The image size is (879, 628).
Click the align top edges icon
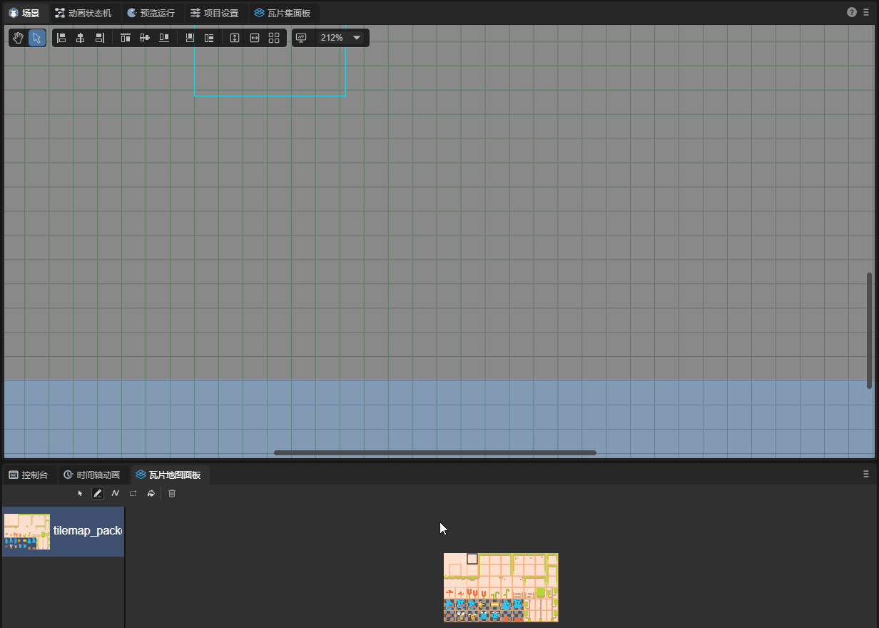tap(126, 38)
